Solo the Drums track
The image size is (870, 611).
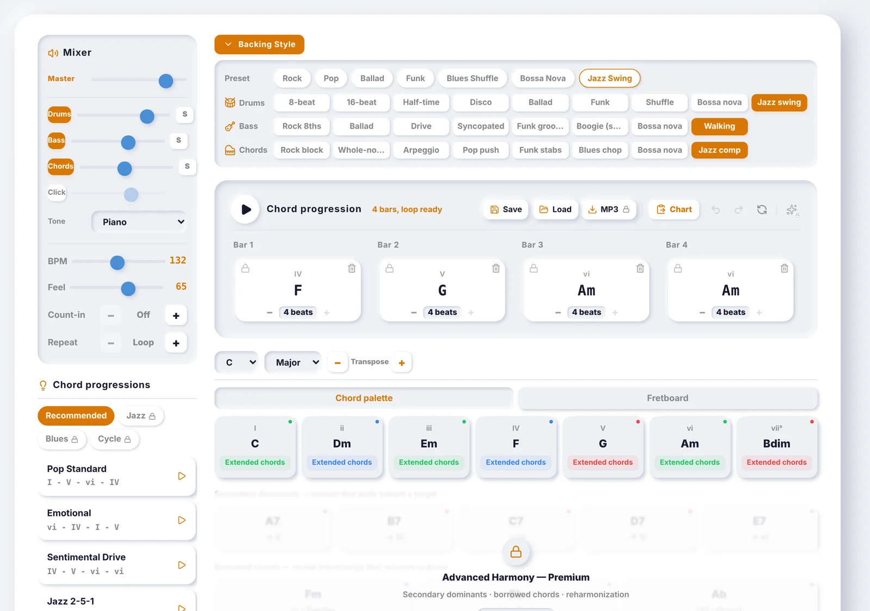coord(185,114)
